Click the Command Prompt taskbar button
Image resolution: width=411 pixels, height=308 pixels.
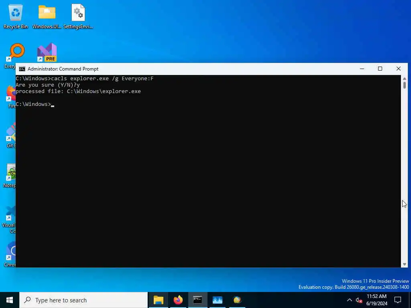click(197, 300)
